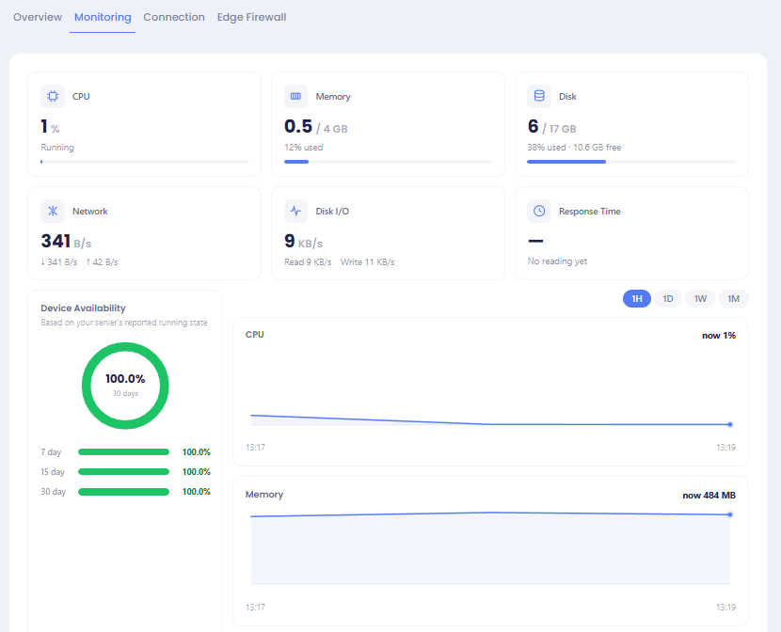Click the CPU usage progress bar

tap(145, 162)
